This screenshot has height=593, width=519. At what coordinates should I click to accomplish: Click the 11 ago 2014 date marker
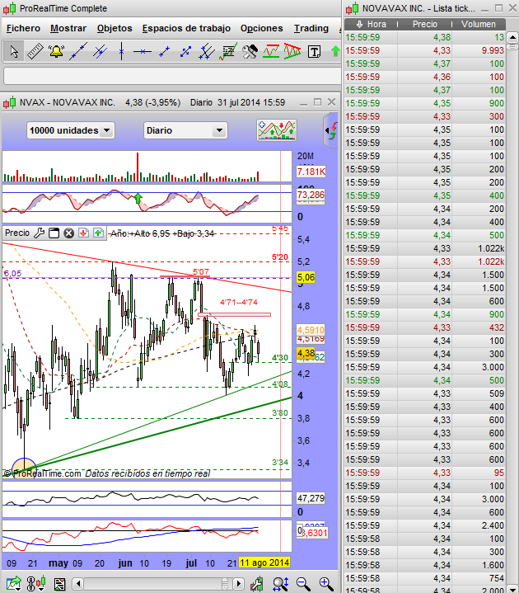(264, 562)
